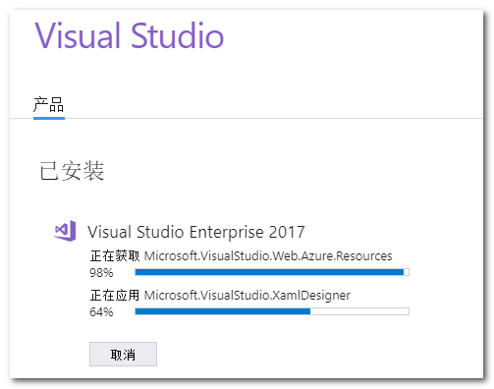
Task: Click the unfilled end of the 98% progress bar
Action: coord(407,272)
